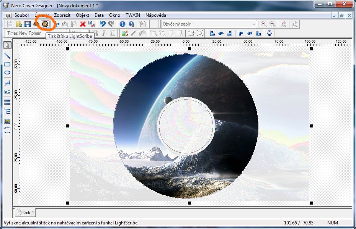Select the Line drawing tool
The image size is (356, 229).
point(7,55)
